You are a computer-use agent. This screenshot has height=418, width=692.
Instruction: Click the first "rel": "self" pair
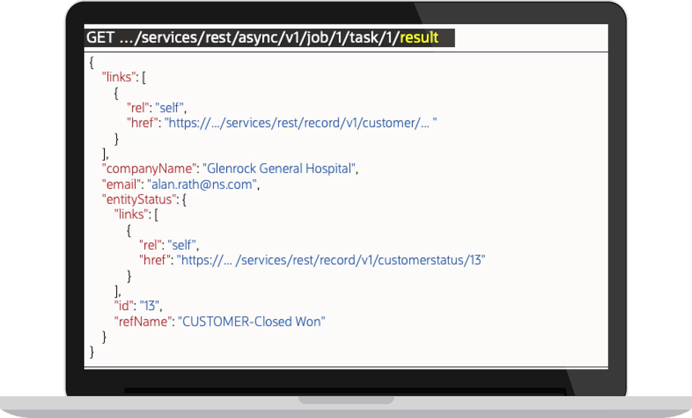[157, 107]
